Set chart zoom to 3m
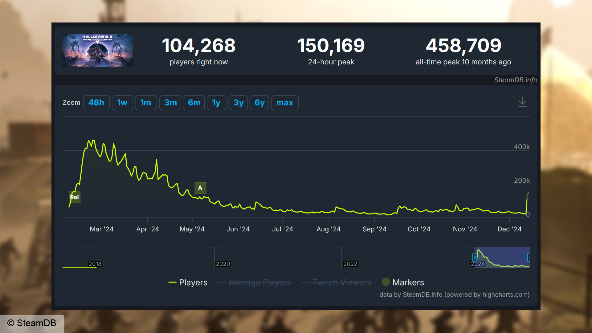The width and height of the screenshot is (592, 333). coord(170,103)
